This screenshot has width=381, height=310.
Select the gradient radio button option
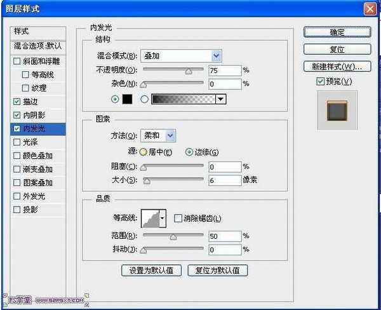(144, 98)
